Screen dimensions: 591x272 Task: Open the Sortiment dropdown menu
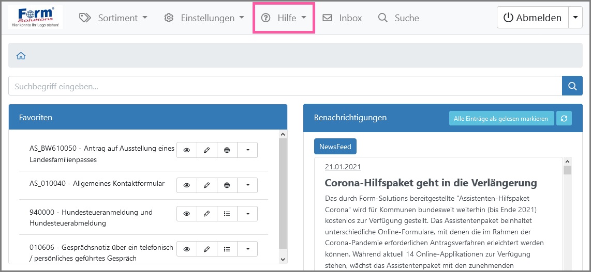[113, 18]
